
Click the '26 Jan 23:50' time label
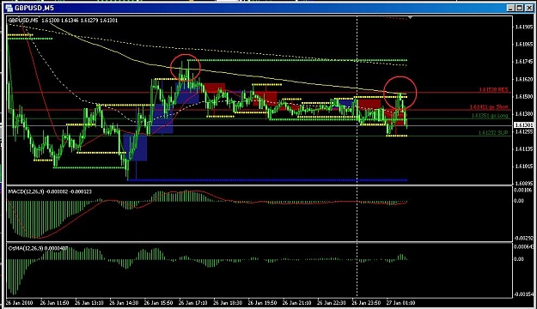366,303
